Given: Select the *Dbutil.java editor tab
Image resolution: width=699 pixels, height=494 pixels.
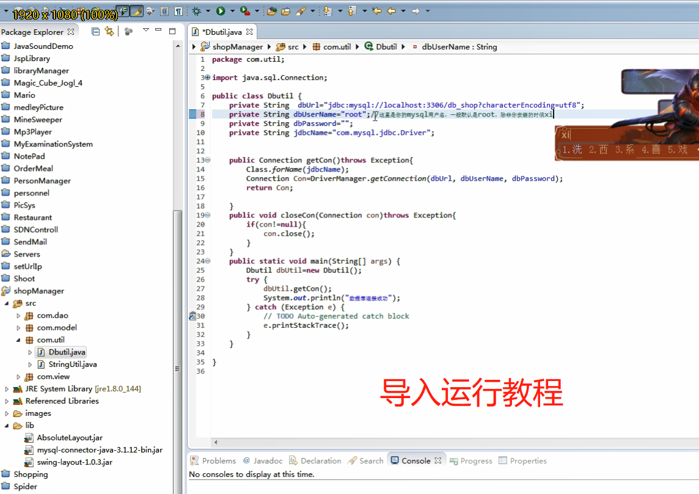Looking at the screenshot, I should point(222,32).
